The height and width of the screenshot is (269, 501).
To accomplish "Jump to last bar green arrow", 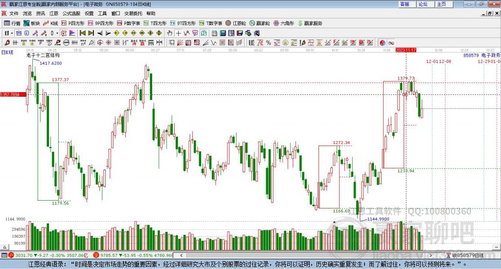I will point(91,33).
